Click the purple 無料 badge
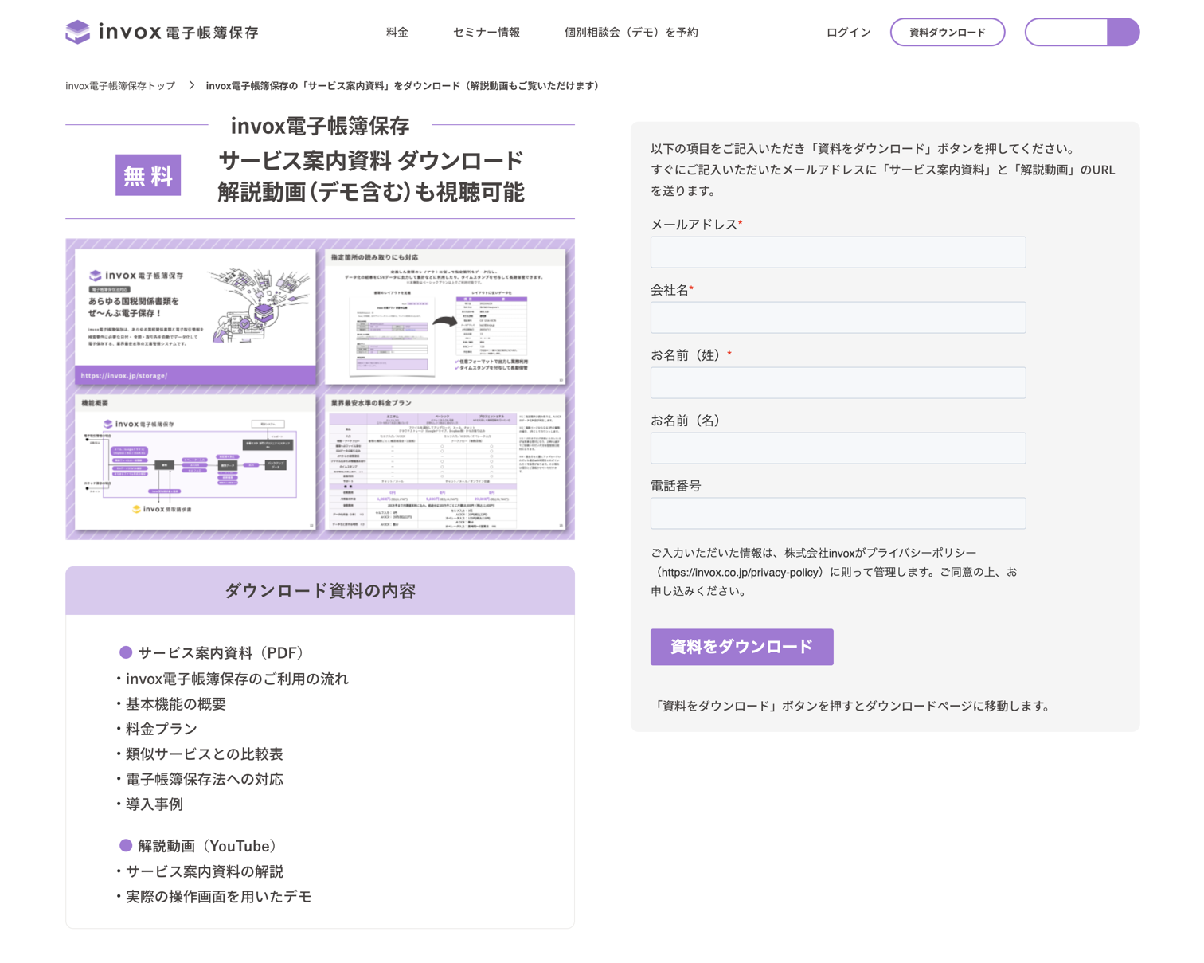The image size is (1204, 963). click(148, 175)
